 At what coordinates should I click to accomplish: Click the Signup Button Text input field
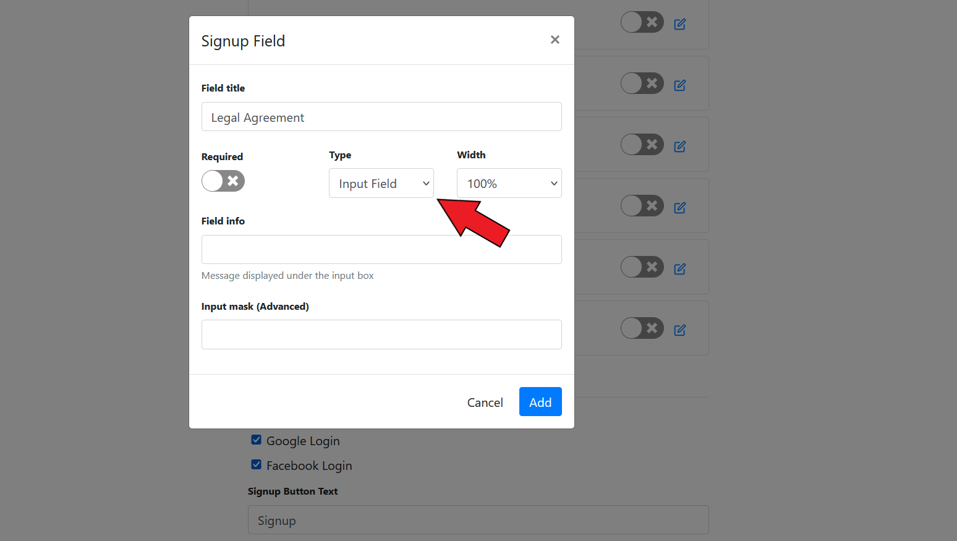coord(477,520)
